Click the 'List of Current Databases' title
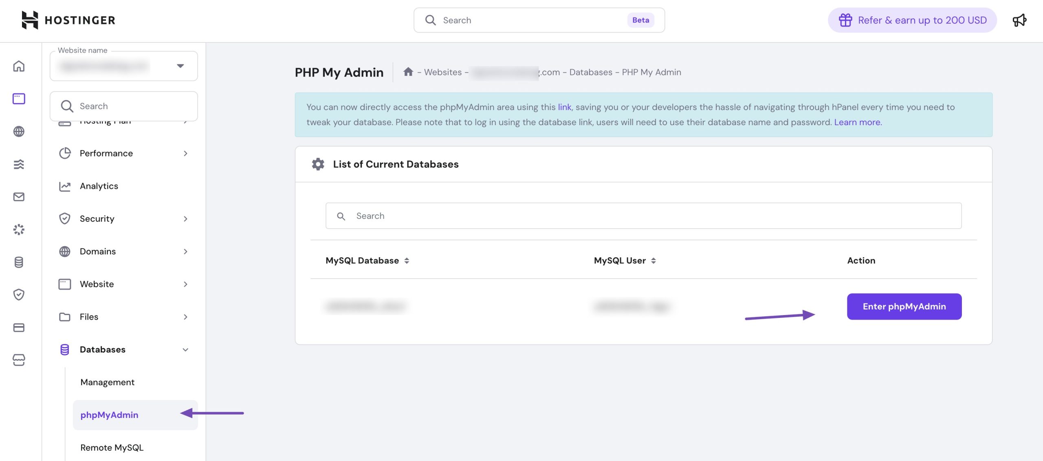 (x=396, y=164)
